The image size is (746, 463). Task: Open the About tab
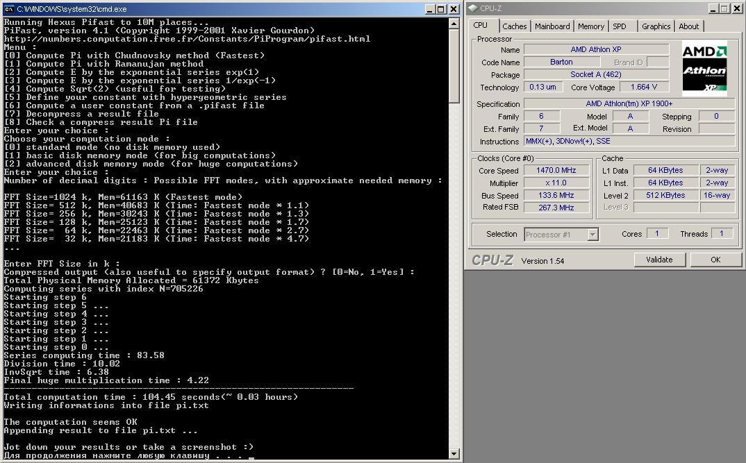tap(688, 26)
